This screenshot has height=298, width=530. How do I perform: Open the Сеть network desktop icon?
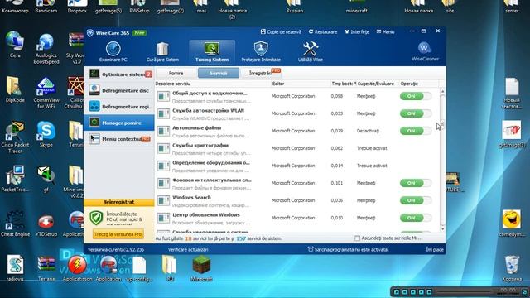[15, 44]
